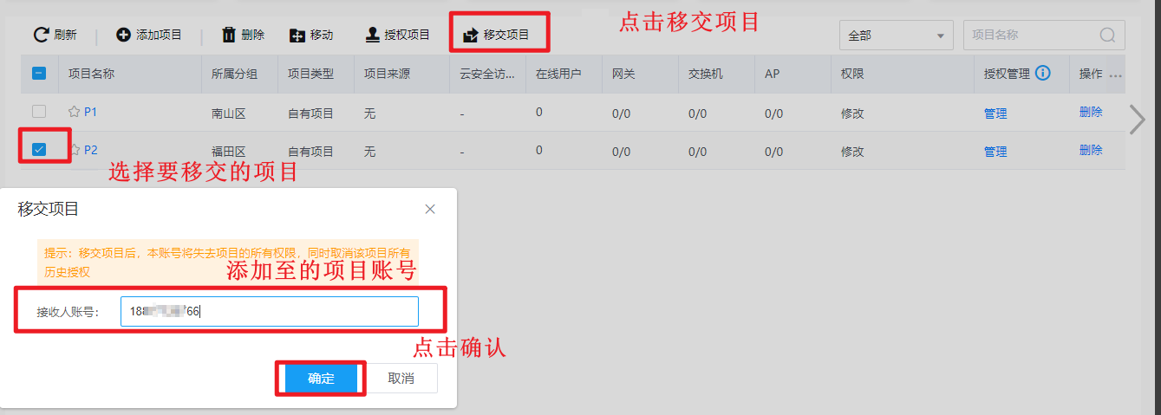1161x415 pixels.
Task: Cancel the dialog with 取消 button
Action: (x=401, y=379)
